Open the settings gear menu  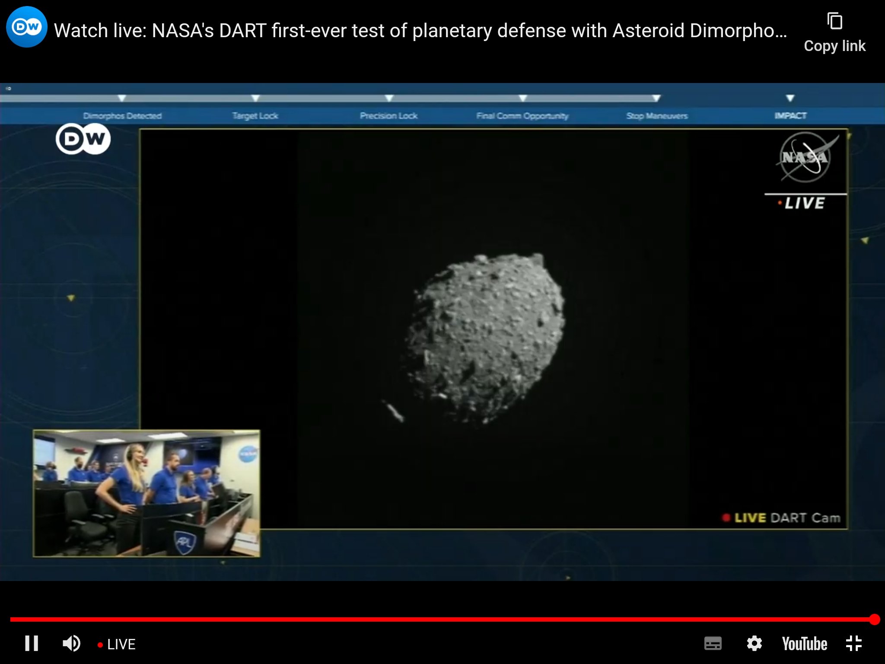754,644
